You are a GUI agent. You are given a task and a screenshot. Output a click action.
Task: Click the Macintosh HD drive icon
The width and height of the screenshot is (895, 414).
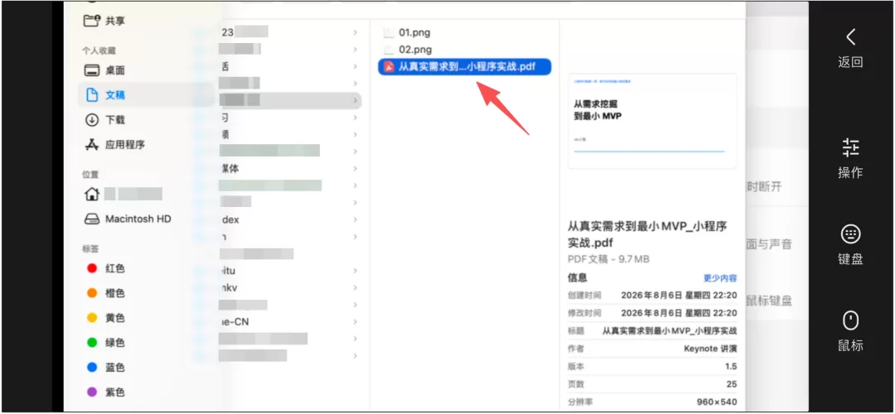coord(92,219)
